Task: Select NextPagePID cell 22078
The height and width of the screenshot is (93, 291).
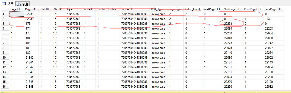Action: coord(232,48)
